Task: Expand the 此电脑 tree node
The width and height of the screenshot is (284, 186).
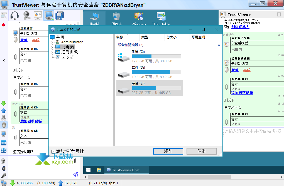Action: coord(52,47)
